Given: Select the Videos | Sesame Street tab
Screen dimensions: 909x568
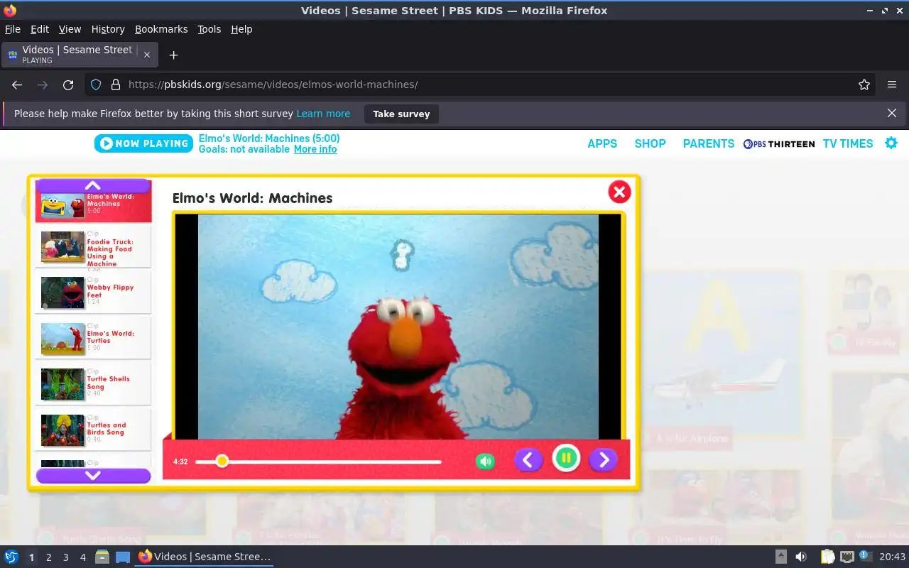Looking at the screenshot, I should coord(80,55).
